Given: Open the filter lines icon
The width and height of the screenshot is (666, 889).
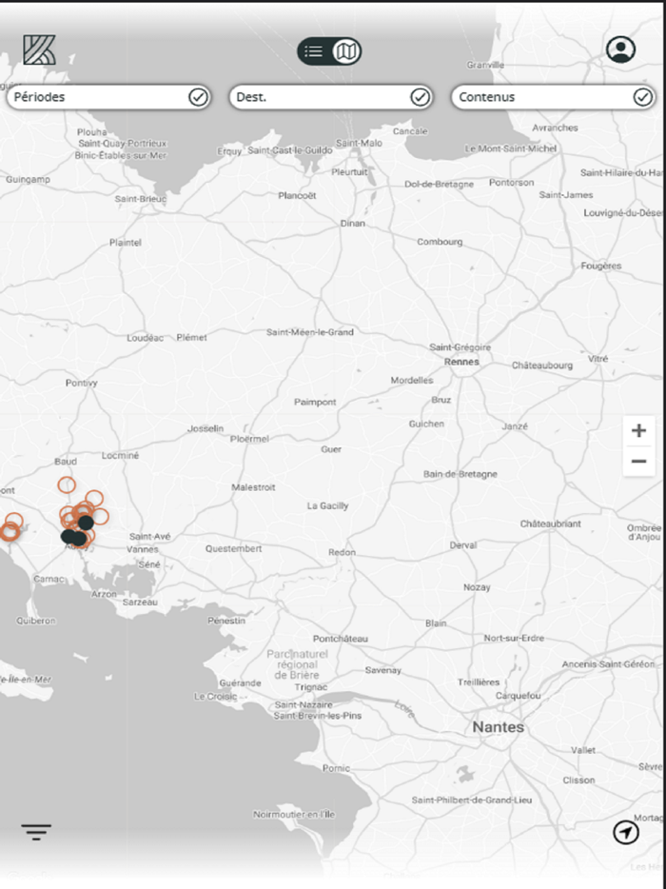Looking at the screenshot, I should tap(36, 832).
